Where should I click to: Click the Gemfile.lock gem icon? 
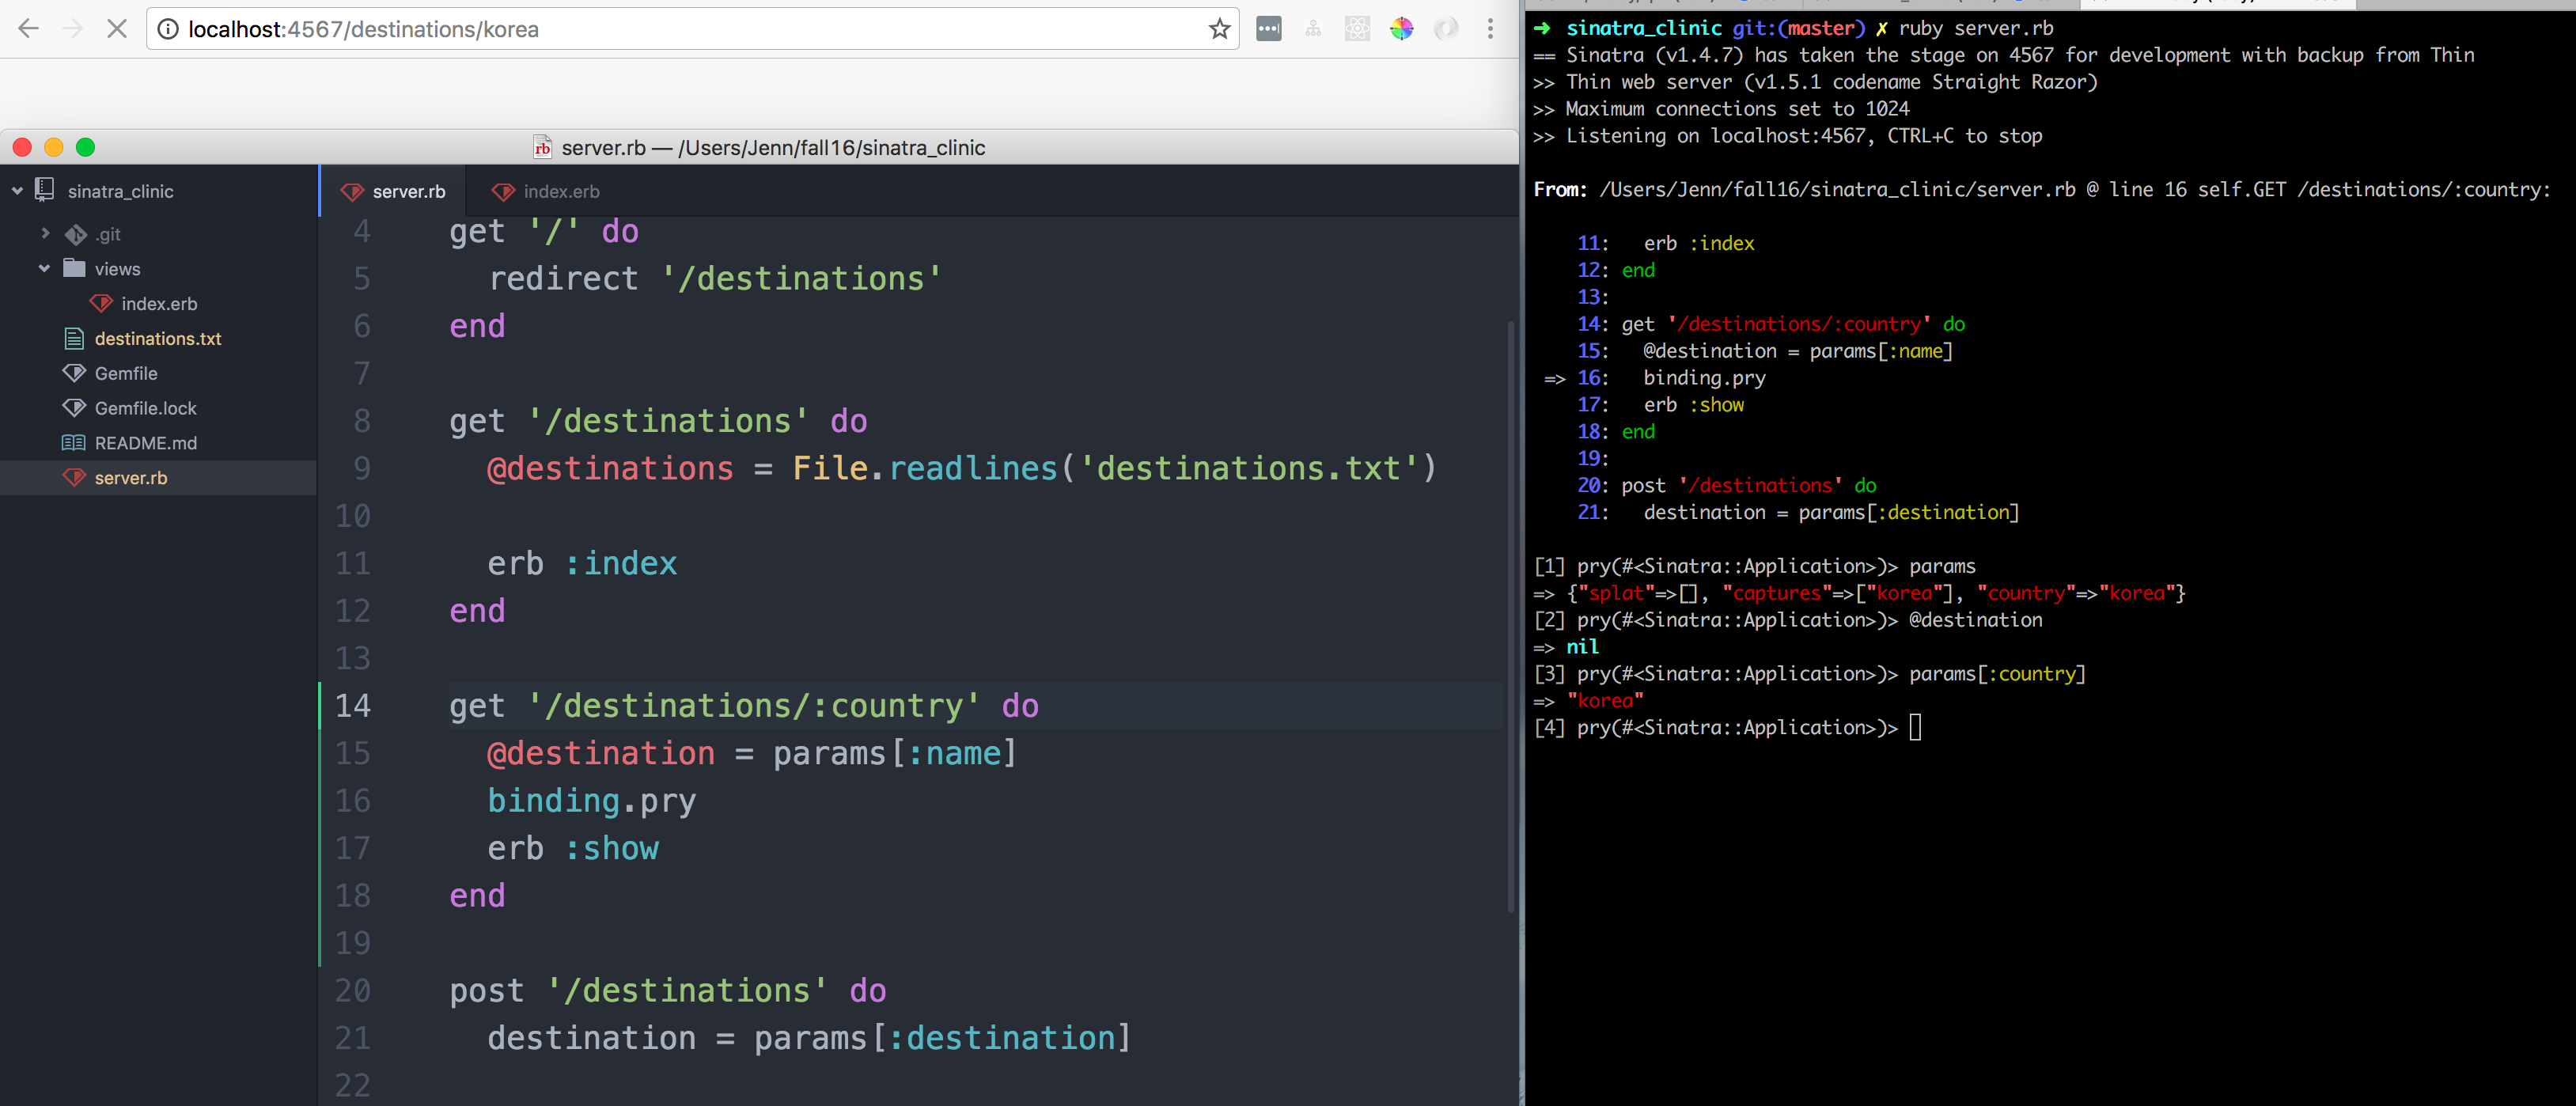[x=74, y=407]
